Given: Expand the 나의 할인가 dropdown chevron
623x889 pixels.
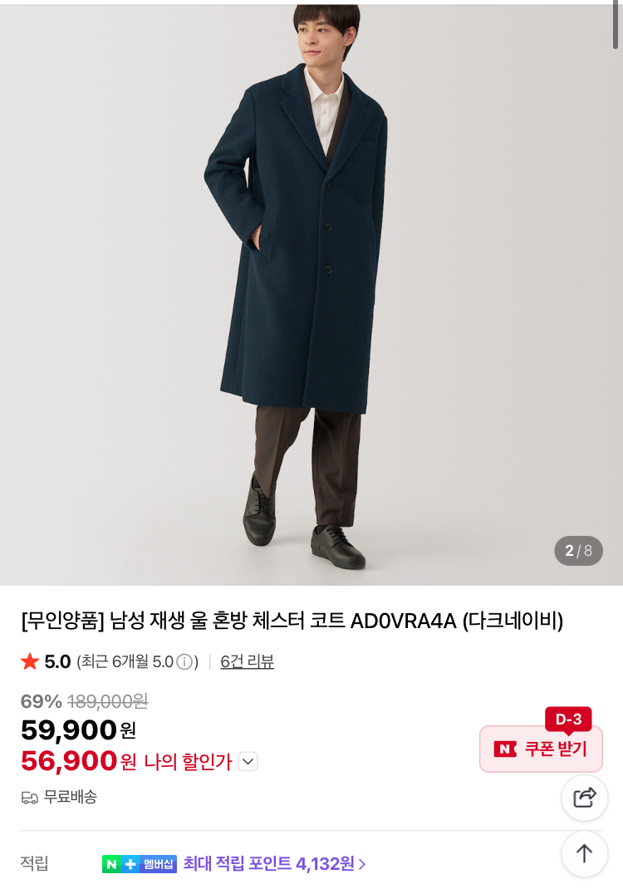Looking at the screenshot, I should point(248,761).
